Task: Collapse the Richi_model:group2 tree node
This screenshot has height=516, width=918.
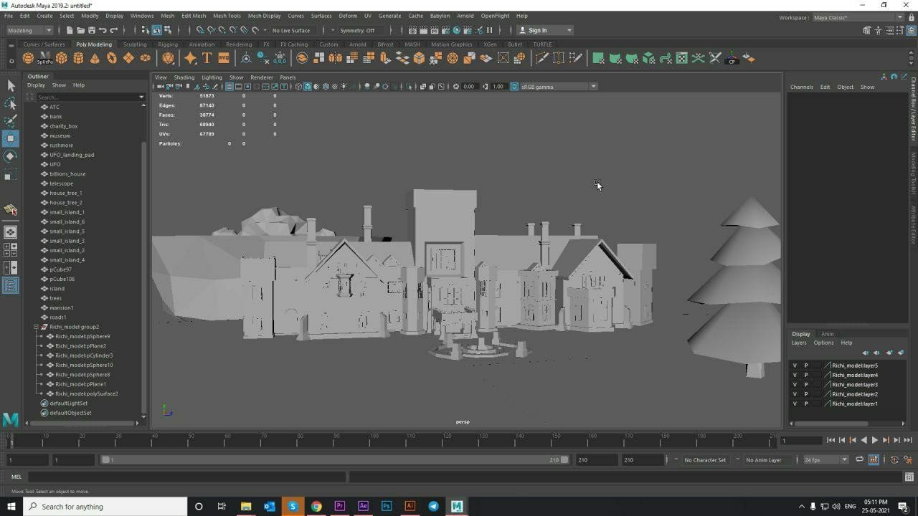Action: [36, 327]
